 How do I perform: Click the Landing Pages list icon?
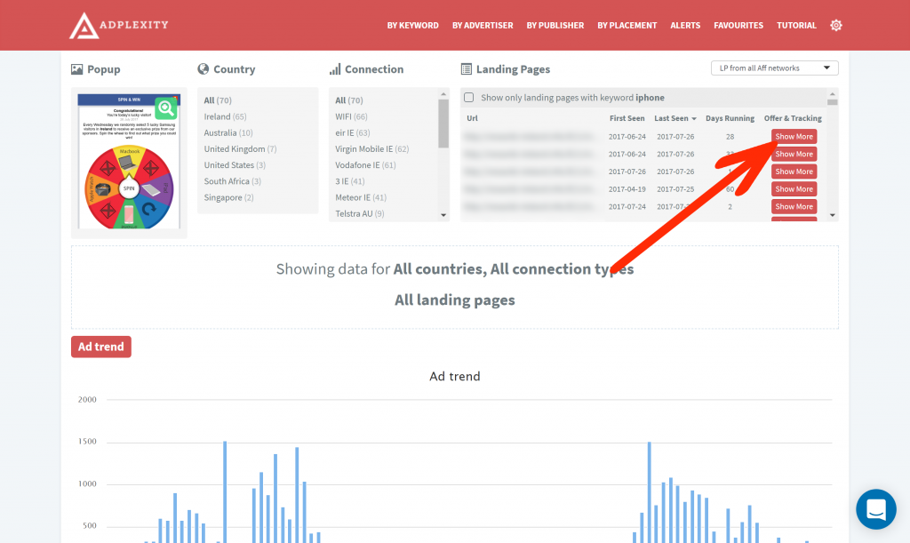(x=466, y=69)
